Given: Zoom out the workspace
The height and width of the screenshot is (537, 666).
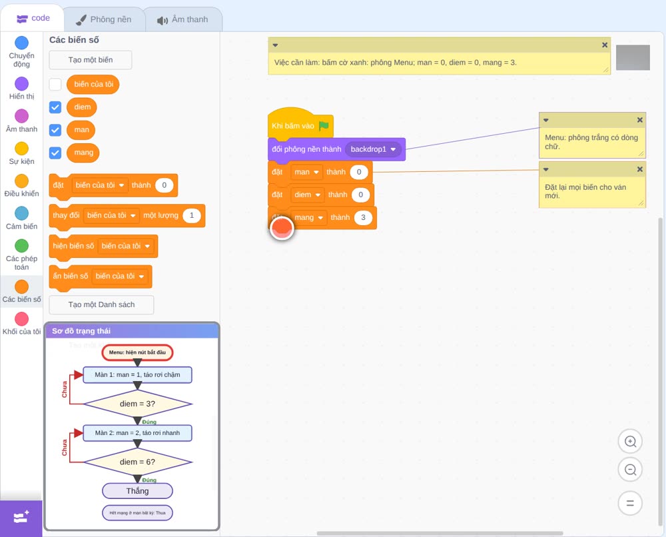Looking at the screenshot, I should click(630, 470).
